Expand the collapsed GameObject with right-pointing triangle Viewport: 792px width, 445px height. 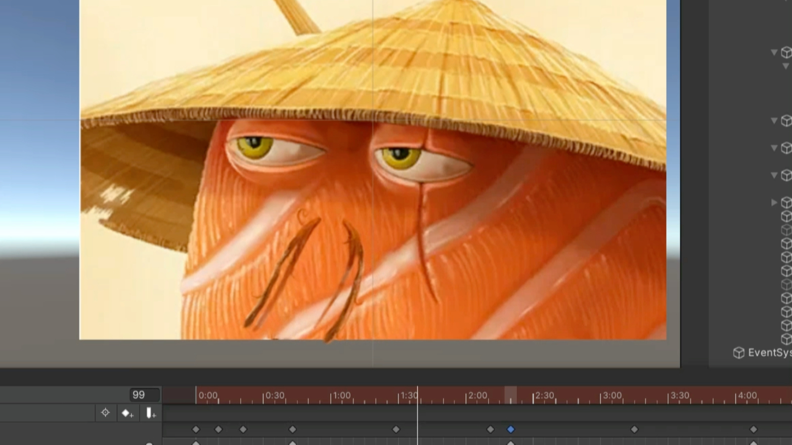pyautogui.click(x=775, y=203)
